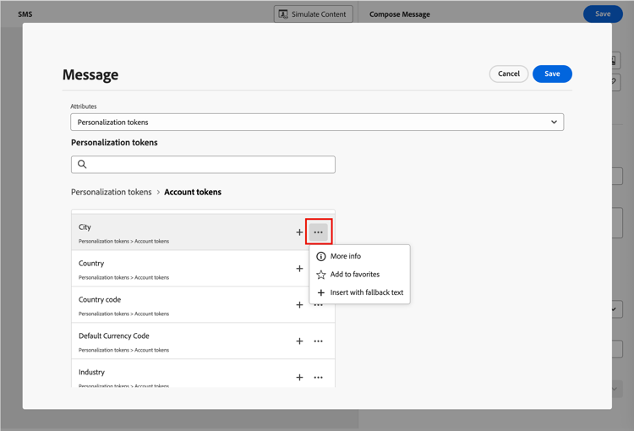Click the Simulate Content button
Viewport: 634px width, 431px height.
314,14
